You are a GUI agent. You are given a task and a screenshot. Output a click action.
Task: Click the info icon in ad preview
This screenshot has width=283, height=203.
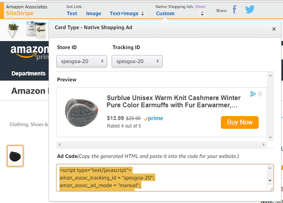260,94
